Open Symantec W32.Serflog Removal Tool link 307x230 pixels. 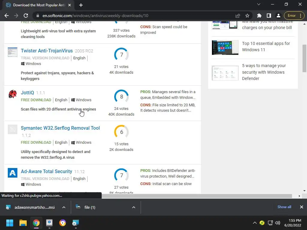60,128
